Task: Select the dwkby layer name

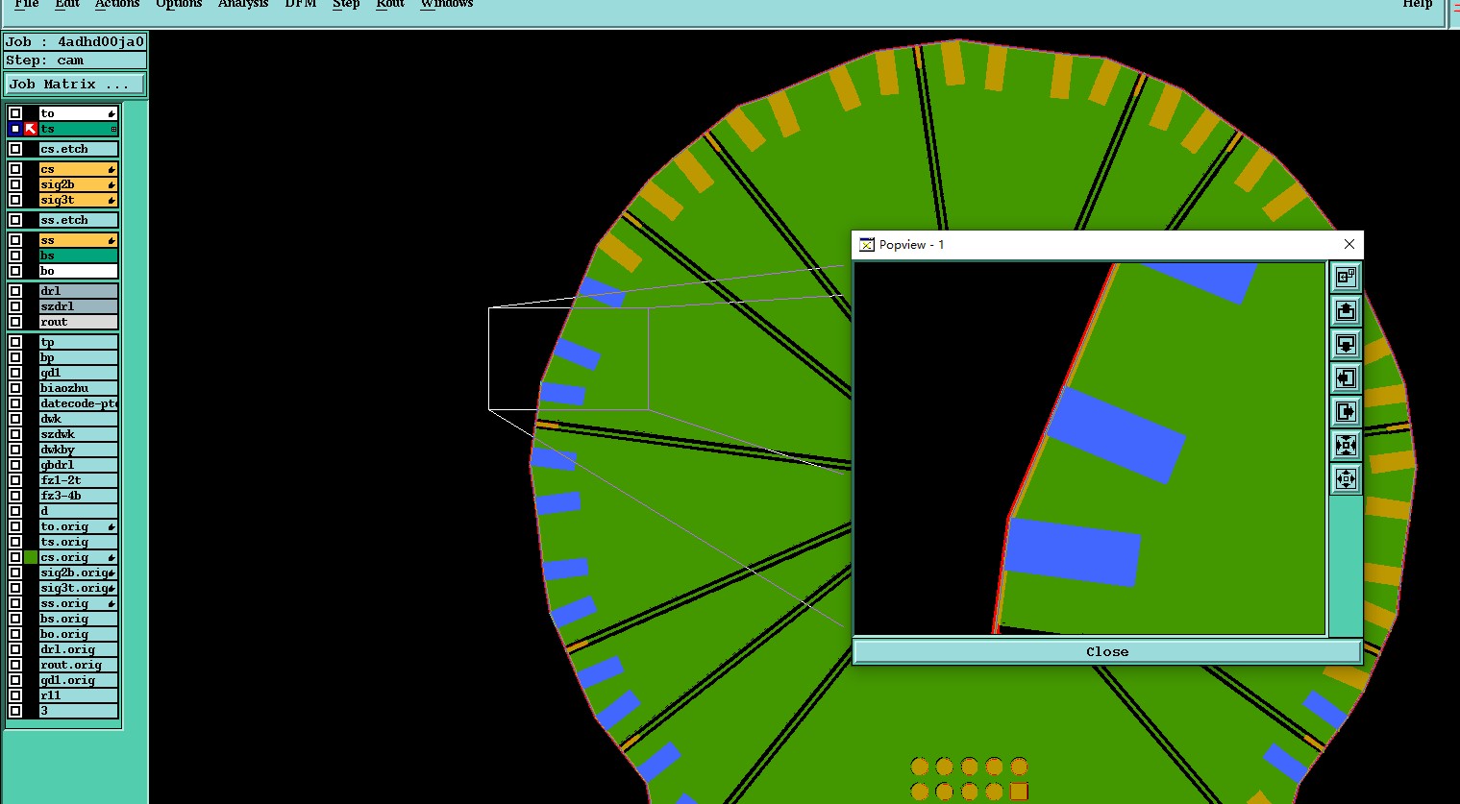Action: pyautogui.click(x=78, y=450)
